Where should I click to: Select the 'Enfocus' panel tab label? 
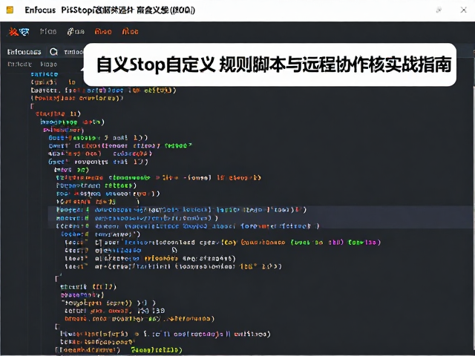24,52
